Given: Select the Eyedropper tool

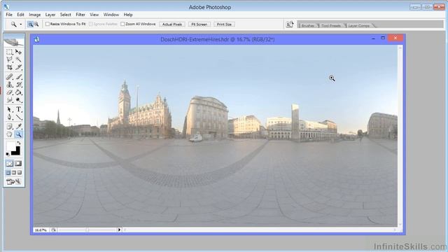Looking at the screenshot, I should click(19, 126).
